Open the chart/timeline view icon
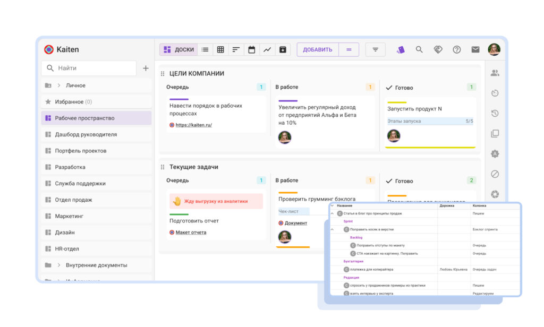This screenshot has width=544, height=327. pyautogui.click(x=267, y=49)
